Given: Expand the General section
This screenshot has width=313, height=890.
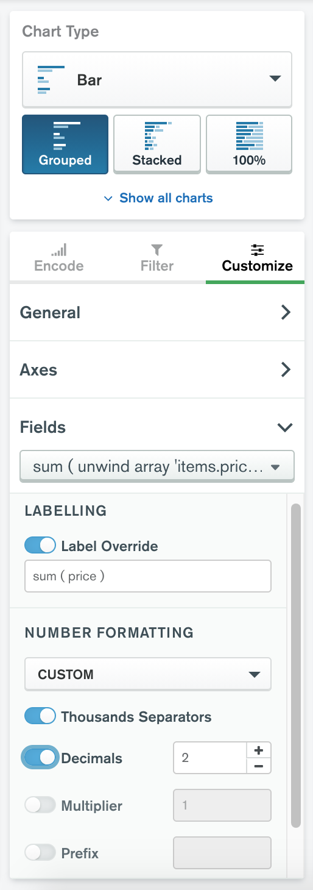Looking at the screenshot, I should [157, 313].
